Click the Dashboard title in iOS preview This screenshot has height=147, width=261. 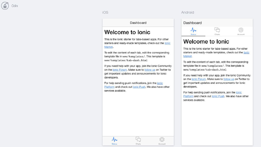point(138,23)
